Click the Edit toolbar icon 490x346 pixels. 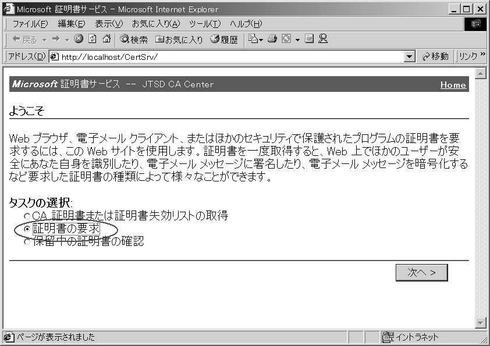(x=286, y=39)
